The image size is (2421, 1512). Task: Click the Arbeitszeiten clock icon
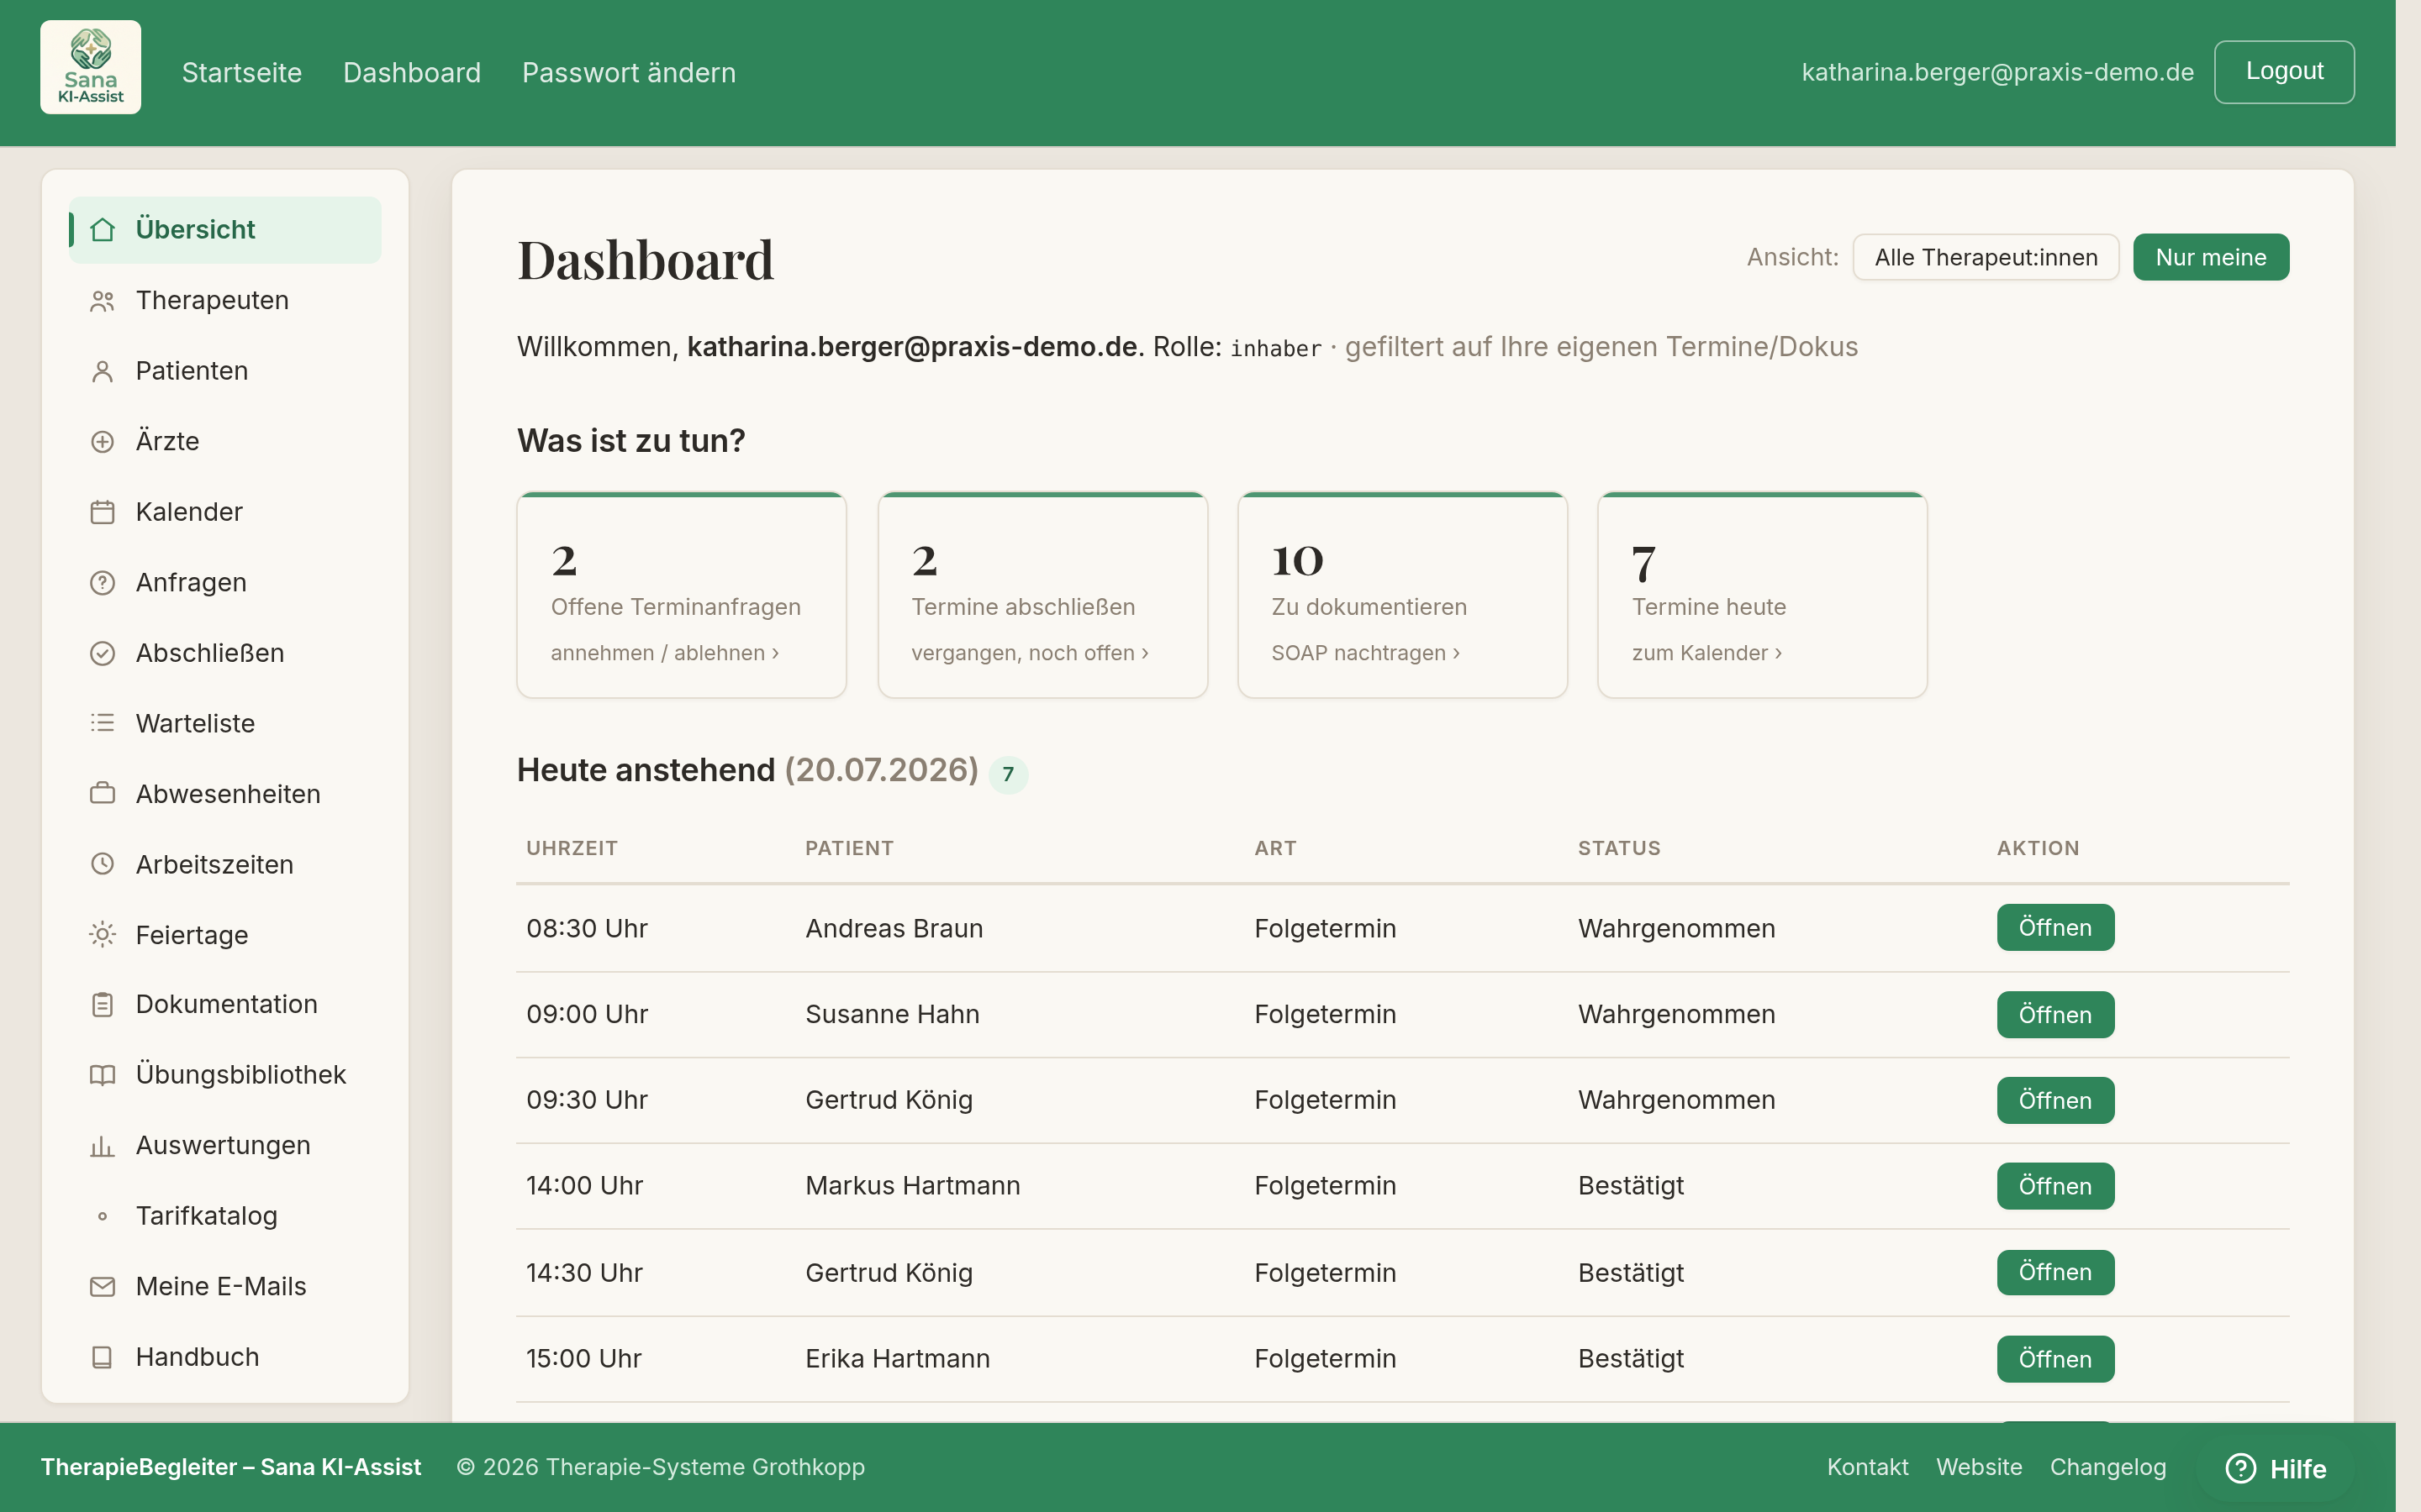click(x=102, y=864)
